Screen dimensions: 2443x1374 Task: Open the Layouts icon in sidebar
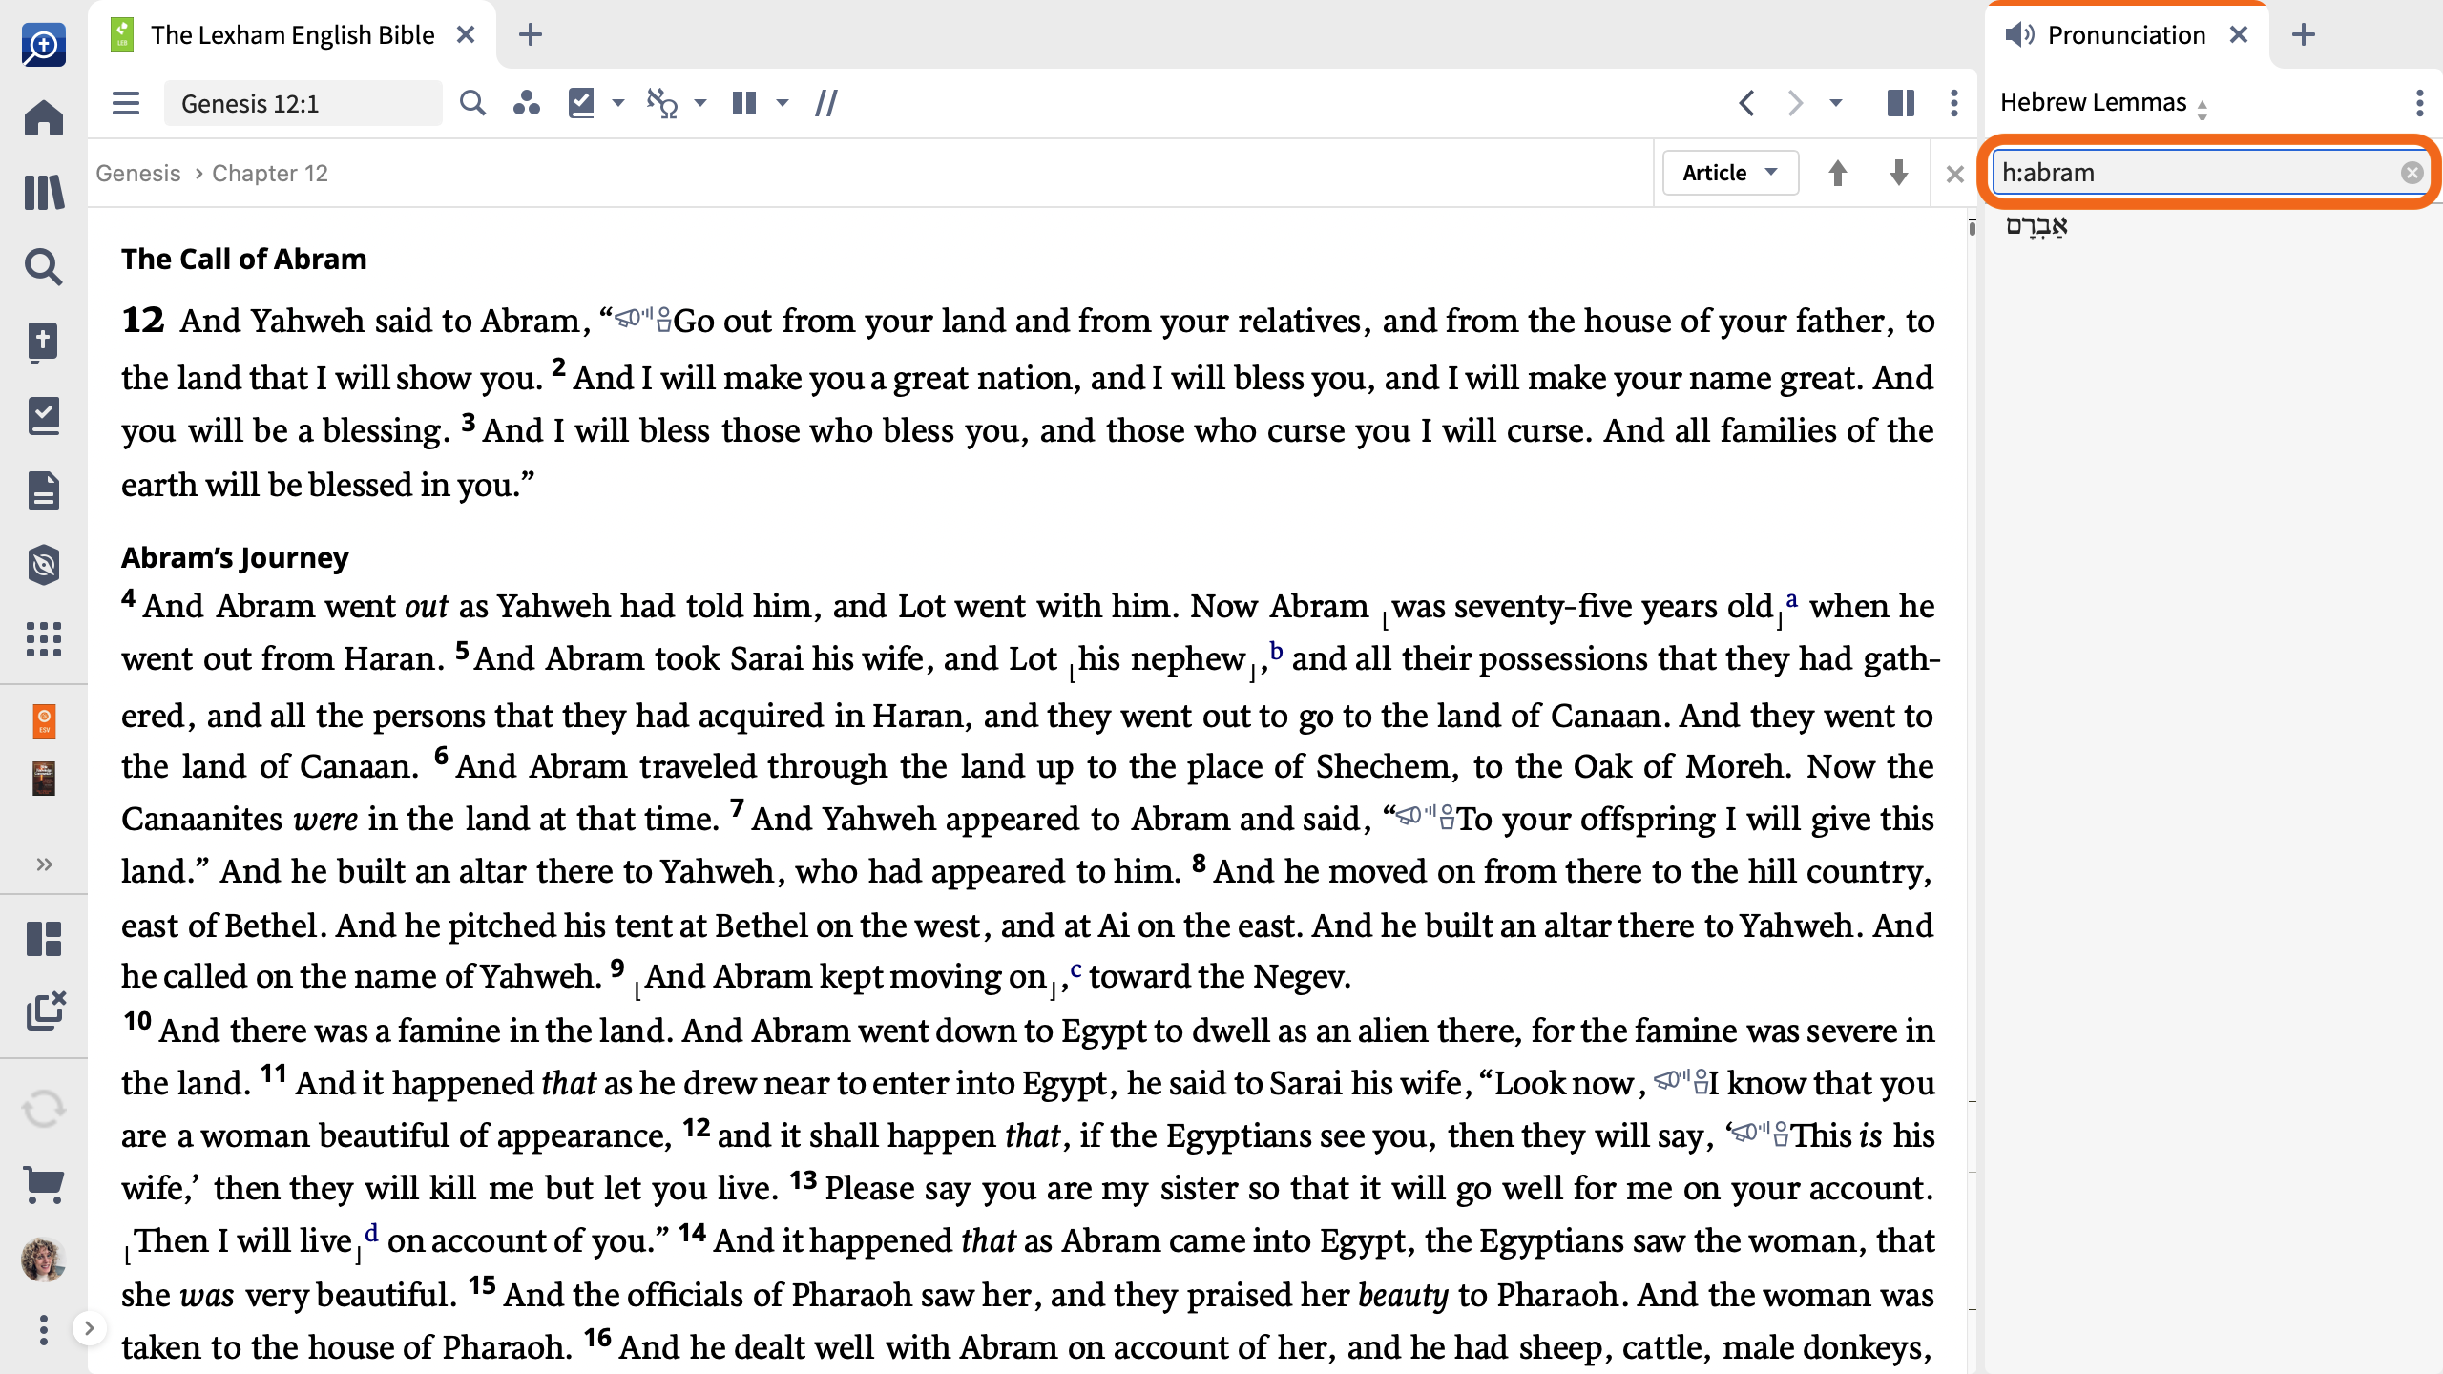[44, 939]
